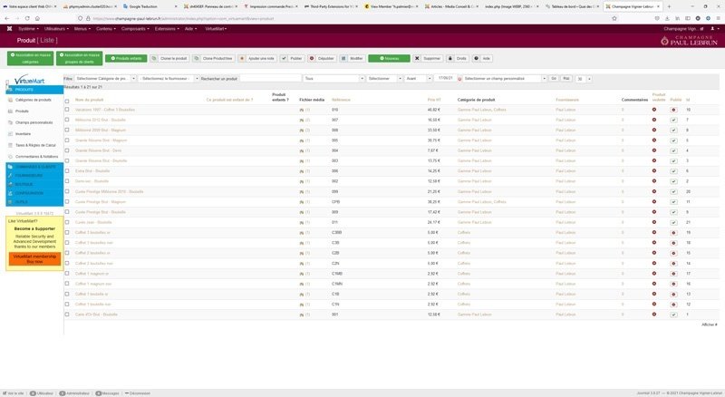The width and height of the screenshot is (725, 397).
Task: Open the Composants menu in top bar
Action: pos(136,29)
